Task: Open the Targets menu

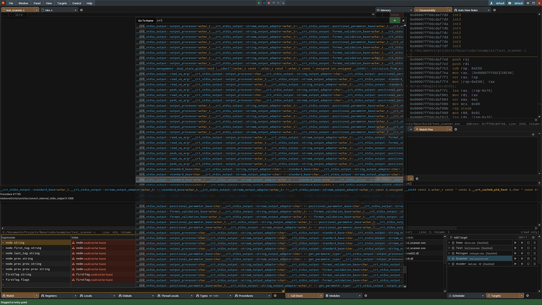Action: coord(62,3)
